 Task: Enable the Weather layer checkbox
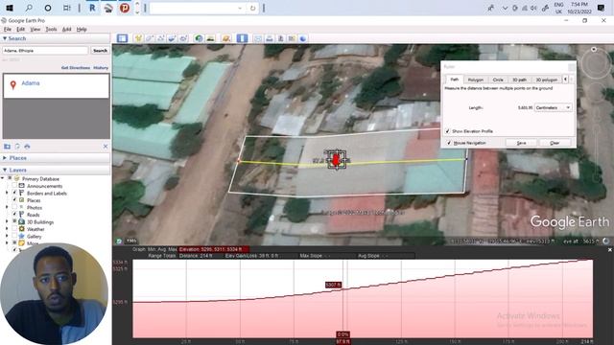coord(14,229)
